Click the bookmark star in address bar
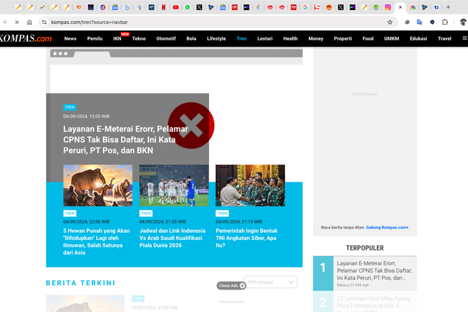Screen dimensions: 468x312 pos(390,22)
